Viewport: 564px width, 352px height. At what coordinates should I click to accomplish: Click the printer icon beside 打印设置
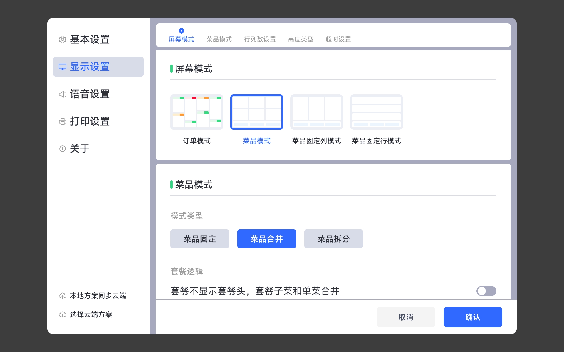point(62,121)
